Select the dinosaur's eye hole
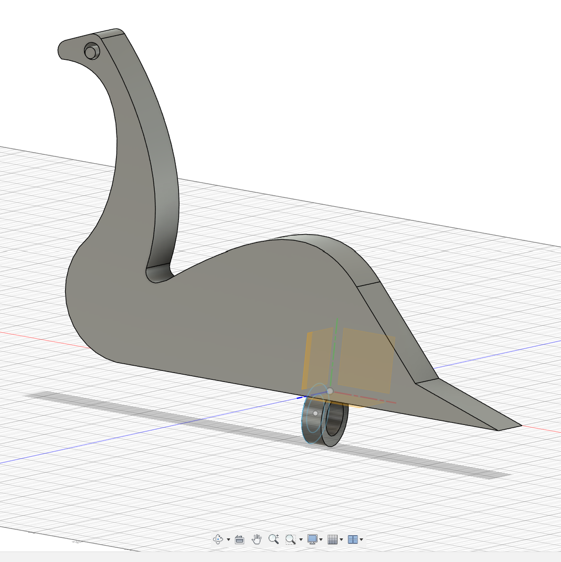 (x=91, y=52)
